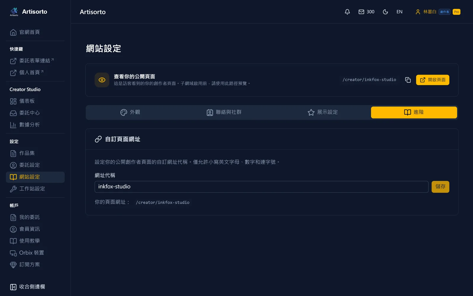The height and width of the screenshot is (296, 473).
Task: Open the 委託表單連結 shortcut
Action: 35,61
